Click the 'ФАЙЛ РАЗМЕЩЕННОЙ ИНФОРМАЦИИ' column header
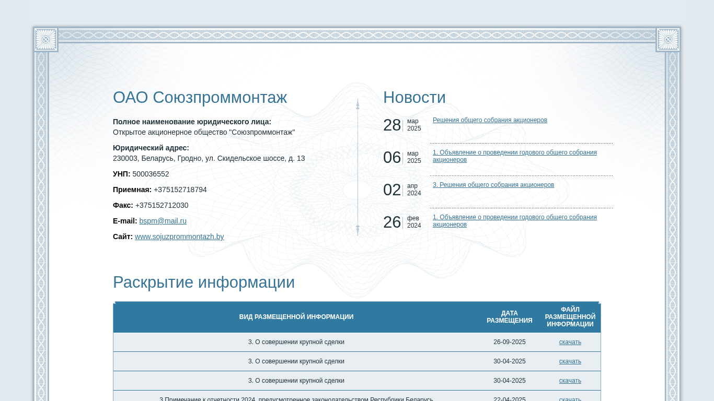This screenshot has width=714, height=401. pyautogui.click(x=570, y=317)
